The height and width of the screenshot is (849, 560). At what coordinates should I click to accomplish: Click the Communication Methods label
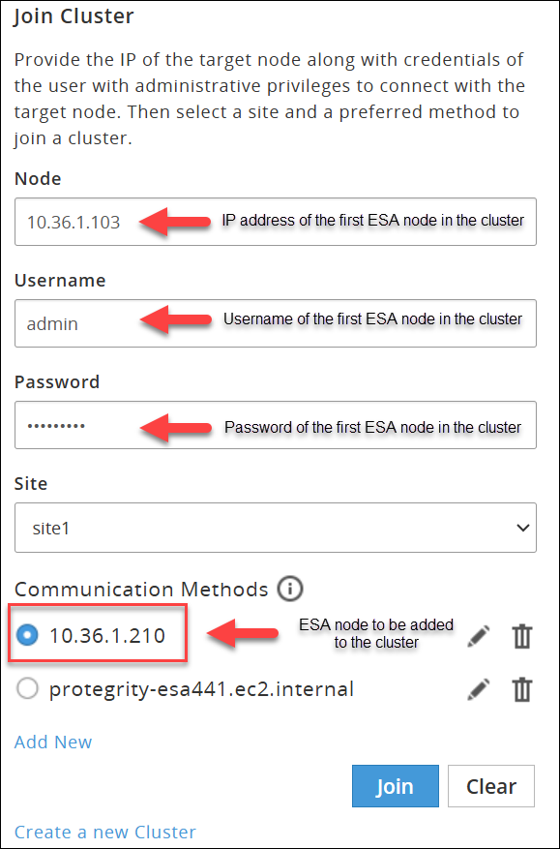[141, 589]
